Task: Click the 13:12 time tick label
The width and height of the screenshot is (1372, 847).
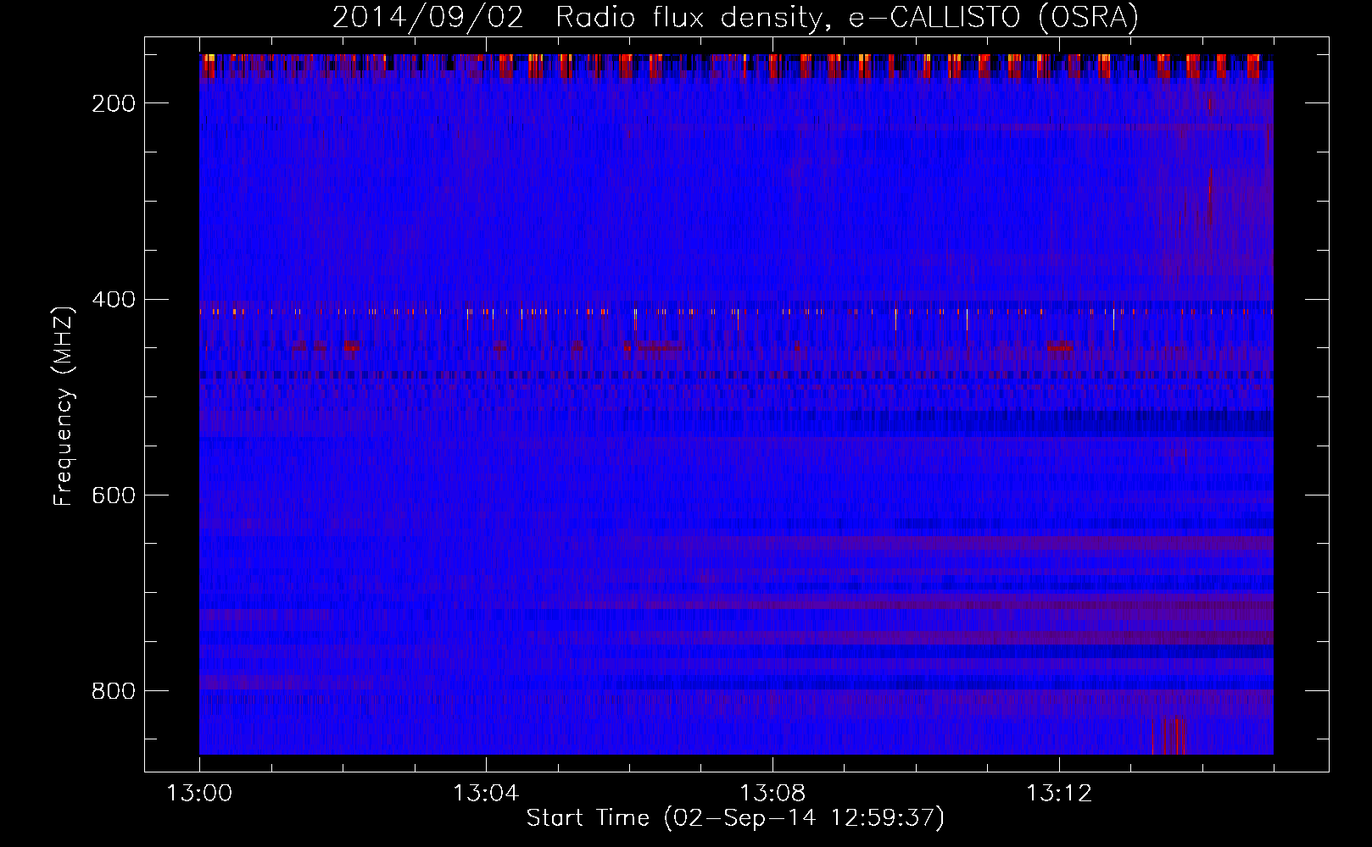Action: coord(1059,794)
